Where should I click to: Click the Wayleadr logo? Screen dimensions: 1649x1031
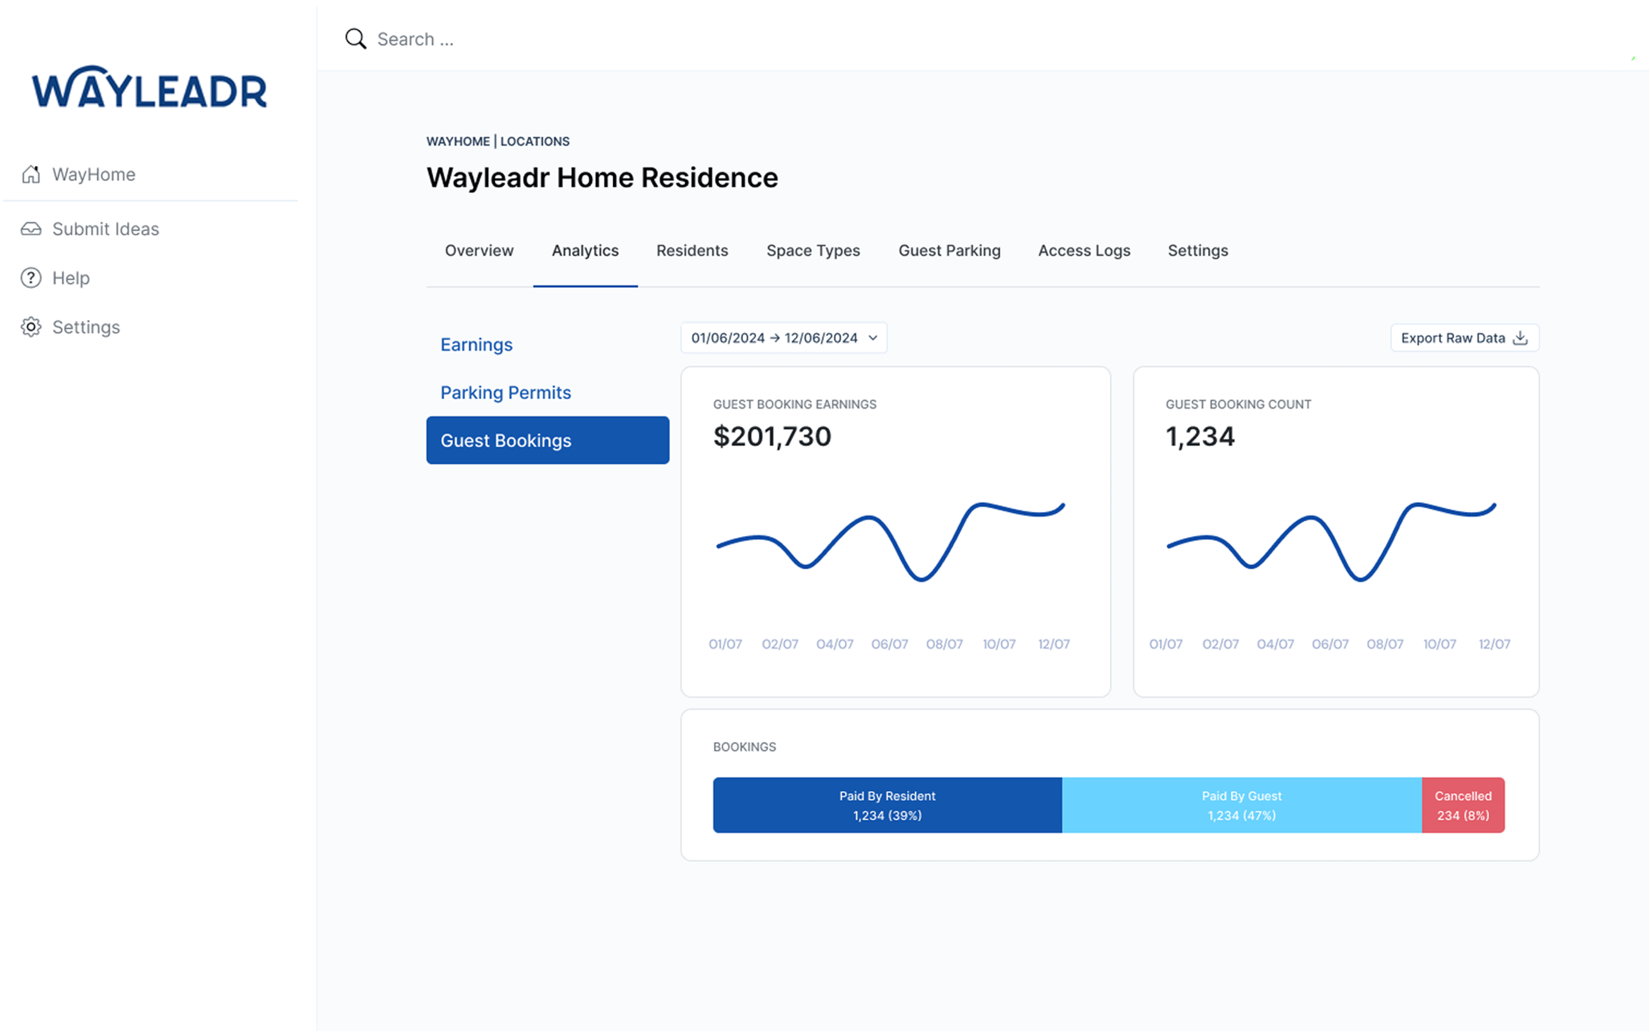pyautogui.click(x=149, y=87)
